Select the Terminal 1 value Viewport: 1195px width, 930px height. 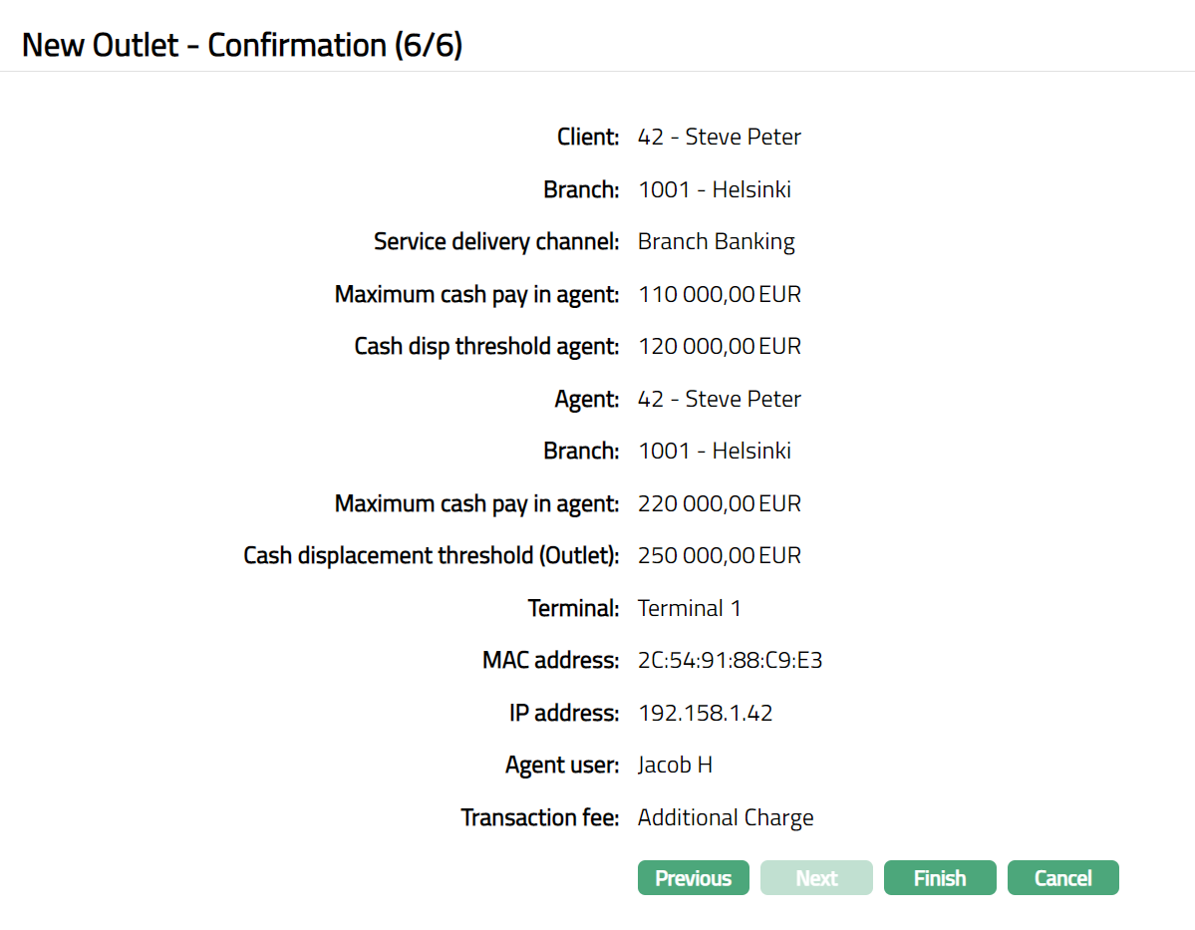(689, 608)
